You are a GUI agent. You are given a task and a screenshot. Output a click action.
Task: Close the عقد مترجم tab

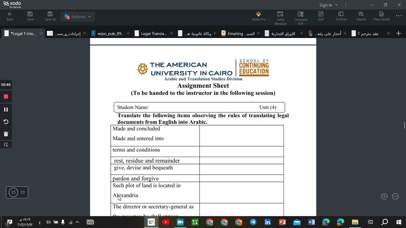(388, 33)
